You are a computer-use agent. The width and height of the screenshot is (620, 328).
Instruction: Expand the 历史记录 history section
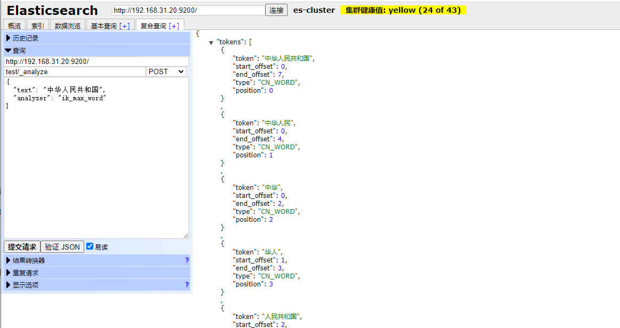pyautogui.click(x=22, y=38)
